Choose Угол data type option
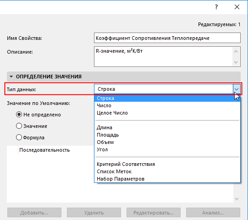Image resolution: width=248 pixels, height=220 pixels. [167, 149]
